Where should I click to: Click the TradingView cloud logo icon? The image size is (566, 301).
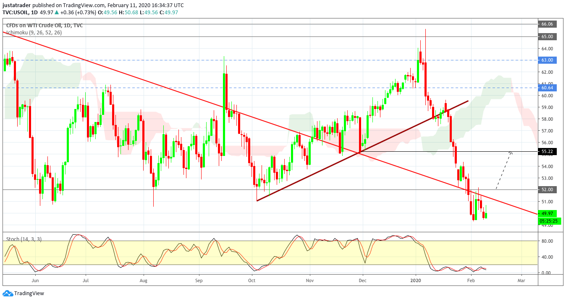pos(8,293)
